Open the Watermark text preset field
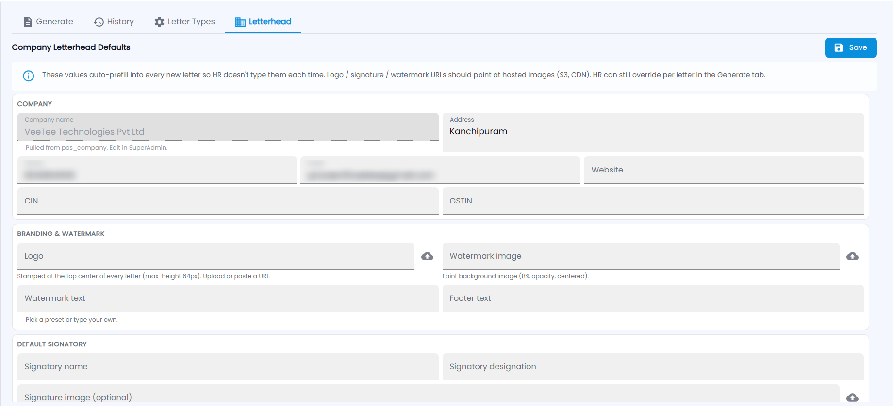 (x=228, y=298)
